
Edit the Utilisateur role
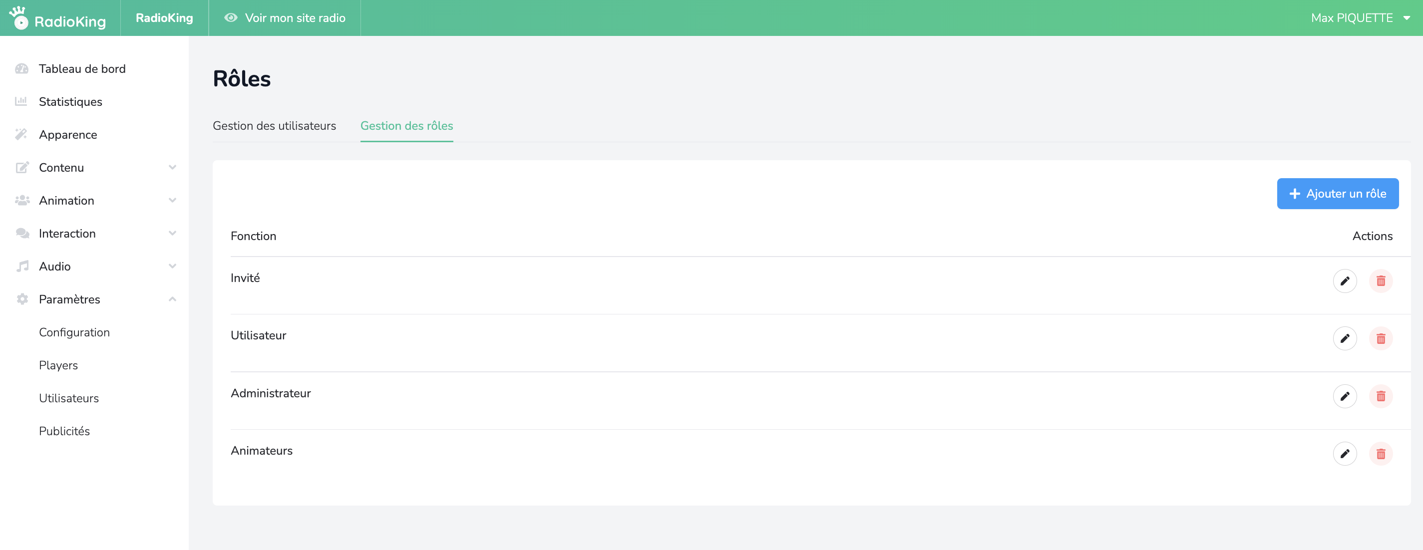tap(1344, 338)
